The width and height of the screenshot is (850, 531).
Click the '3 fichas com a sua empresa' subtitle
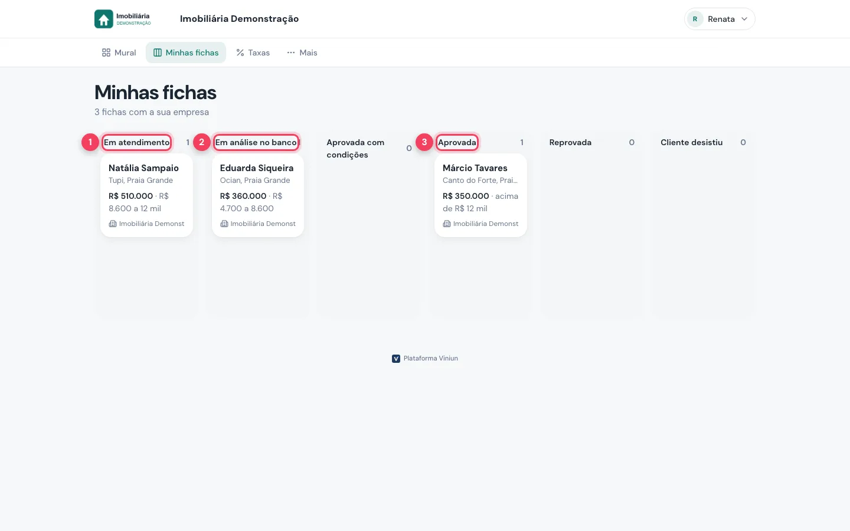coord(152,112)
